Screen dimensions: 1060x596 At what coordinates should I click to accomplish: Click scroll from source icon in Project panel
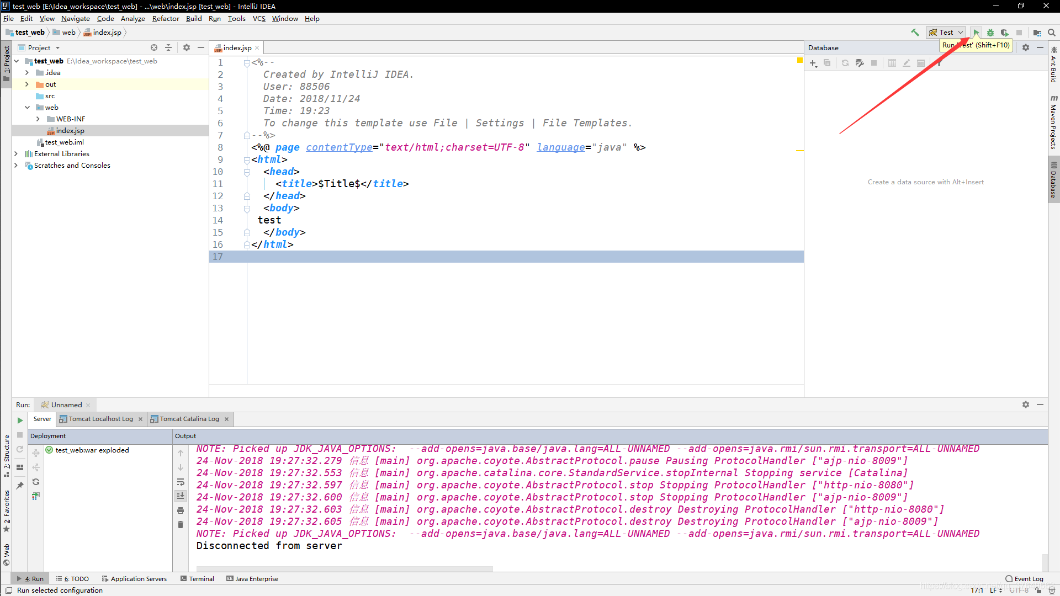point(154,48)
